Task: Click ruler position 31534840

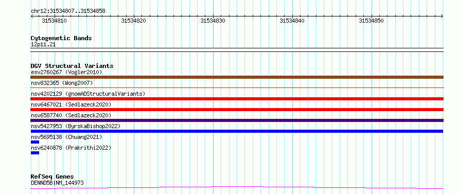Action: pyautogui.click(x=292, y=21)
